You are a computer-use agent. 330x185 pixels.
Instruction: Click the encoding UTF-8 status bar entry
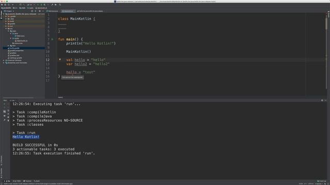311,184
